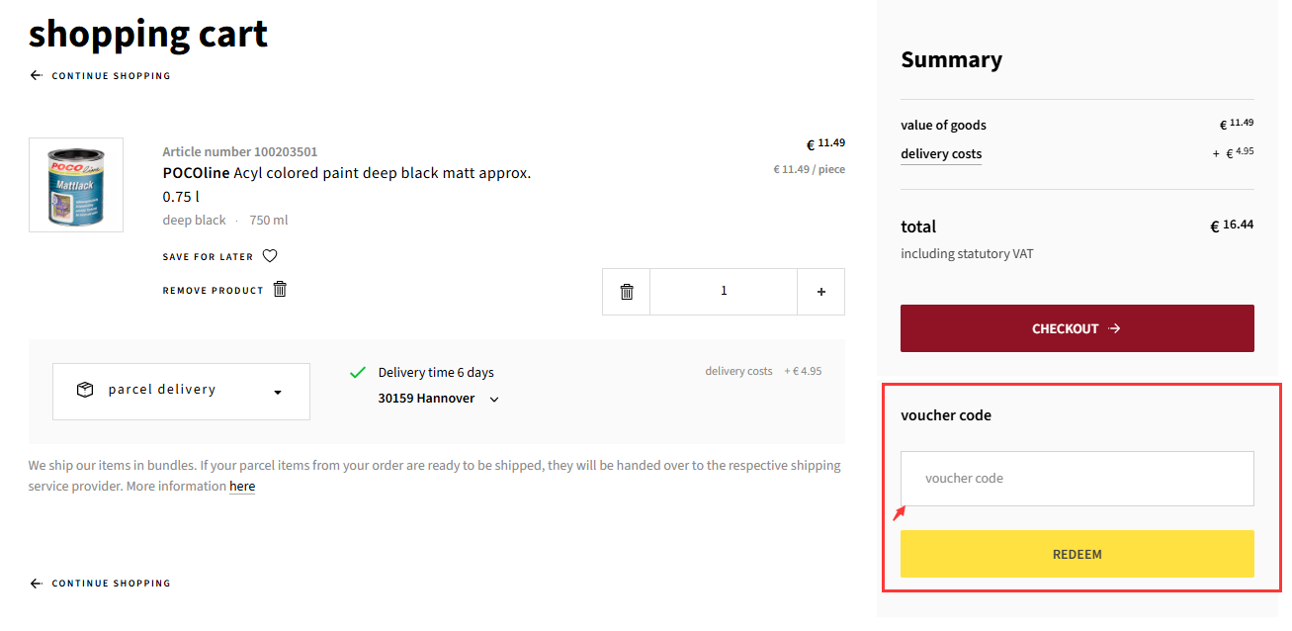The width and height of the screenshot is (1292, 631).
Task: Click the parcel box icon in delivery selector
Action: coord(85,390)
